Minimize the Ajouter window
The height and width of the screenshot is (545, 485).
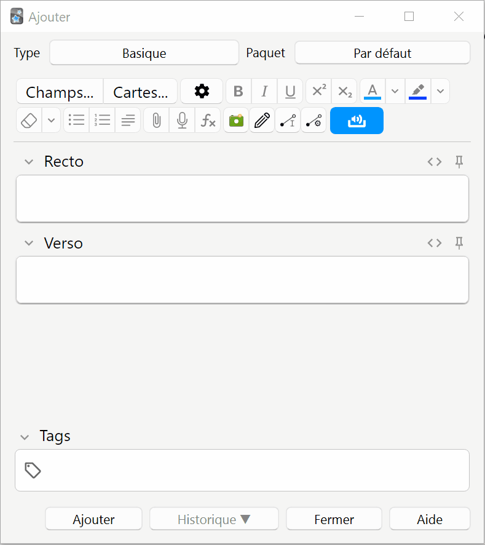click(x=359, y=17)
